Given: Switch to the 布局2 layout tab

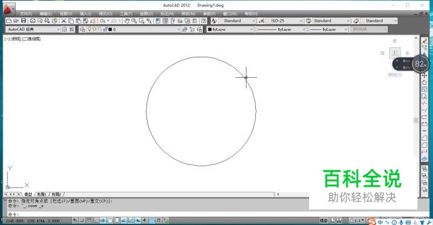Looking at the screenshot, I should click(56, 194).
